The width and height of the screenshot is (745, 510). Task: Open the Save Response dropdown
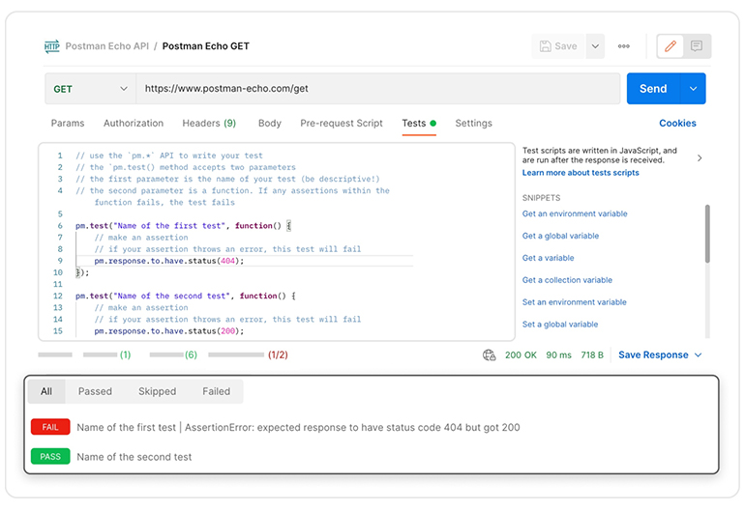tap(660, 355)
